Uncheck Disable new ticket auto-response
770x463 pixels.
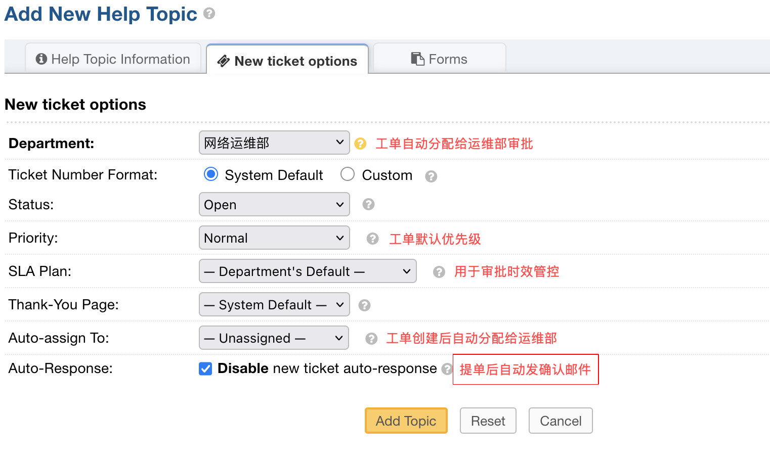(x=205, y=369)
